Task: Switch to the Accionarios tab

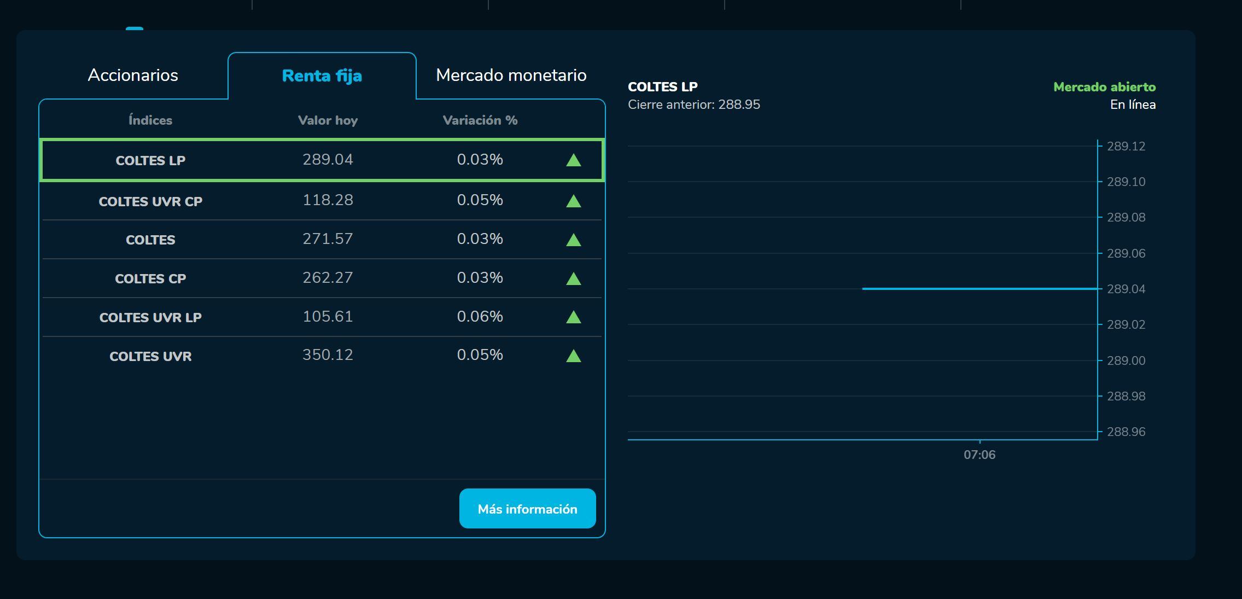Action: pos(132,75)
